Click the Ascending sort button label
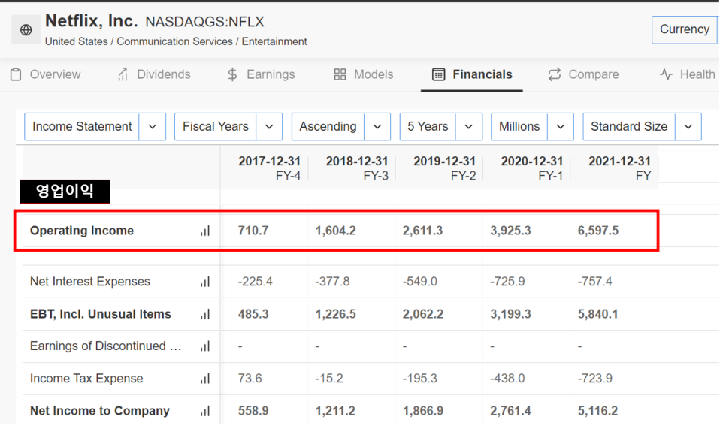This screenshot has height=429, width=726. click(328, 127)
